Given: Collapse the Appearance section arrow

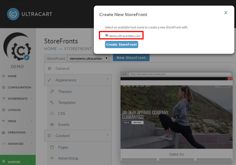Looking at the screenshot, I should coord(108,79).
